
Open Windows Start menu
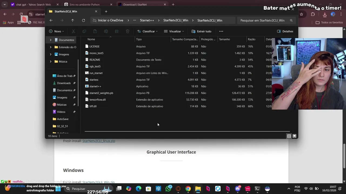tap(58, 189)
